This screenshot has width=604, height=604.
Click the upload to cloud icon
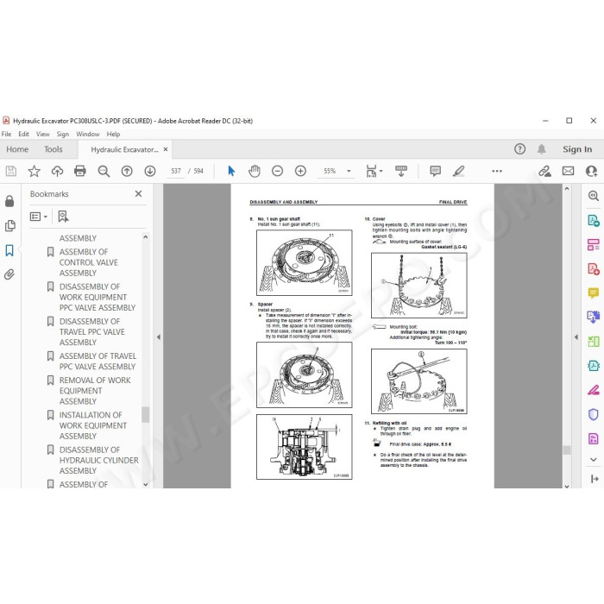[57, 171]
